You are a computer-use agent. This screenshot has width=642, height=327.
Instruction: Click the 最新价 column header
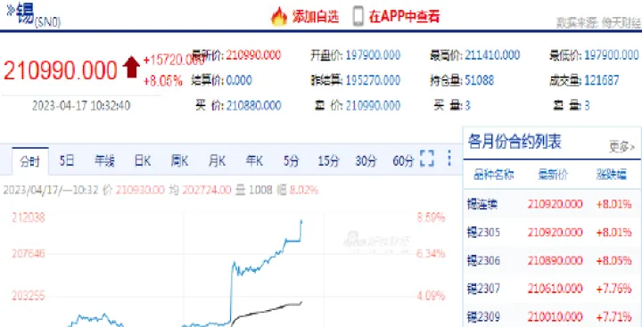pos(553,175)
